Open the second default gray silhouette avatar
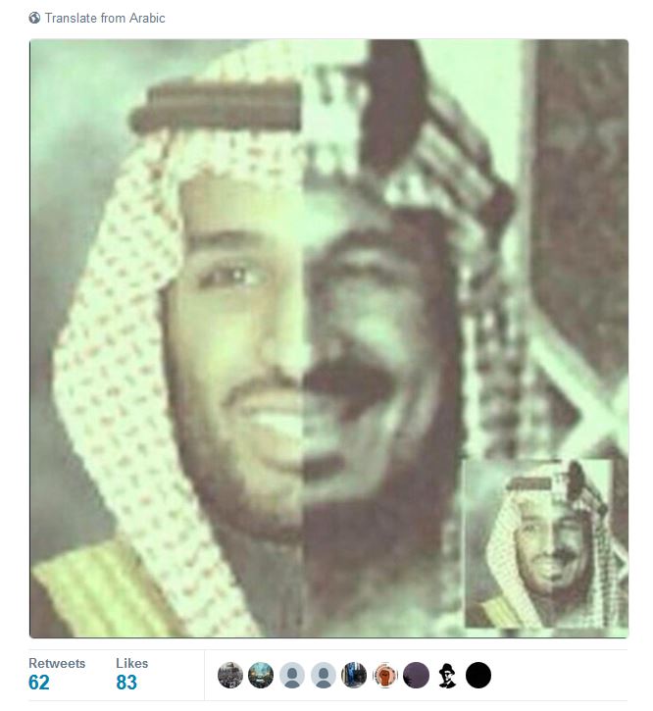This screenshot has width=653, height=711. pos(324,675)
